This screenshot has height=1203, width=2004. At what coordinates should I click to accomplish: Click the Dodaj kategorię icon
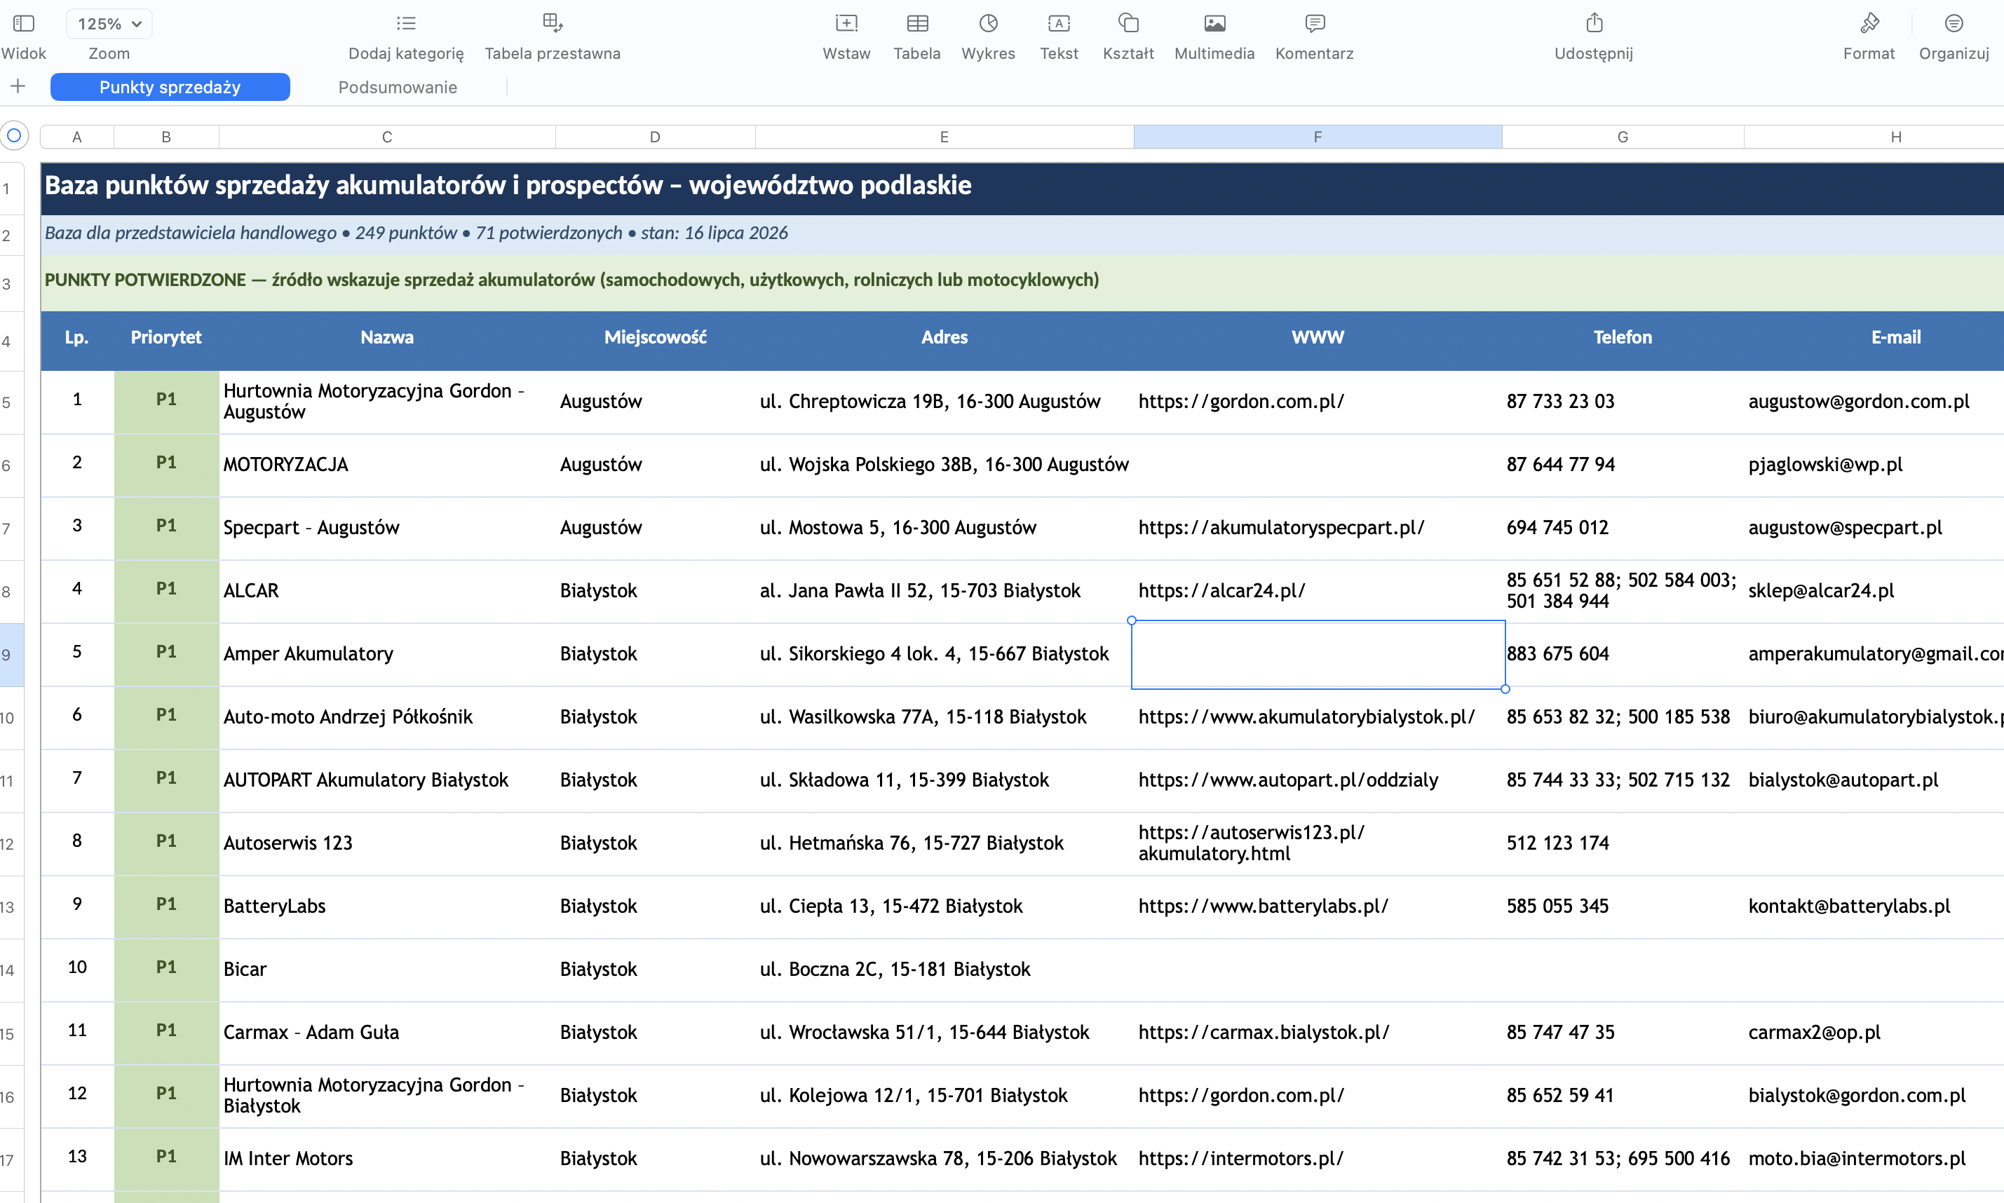[x=406, y=24]
